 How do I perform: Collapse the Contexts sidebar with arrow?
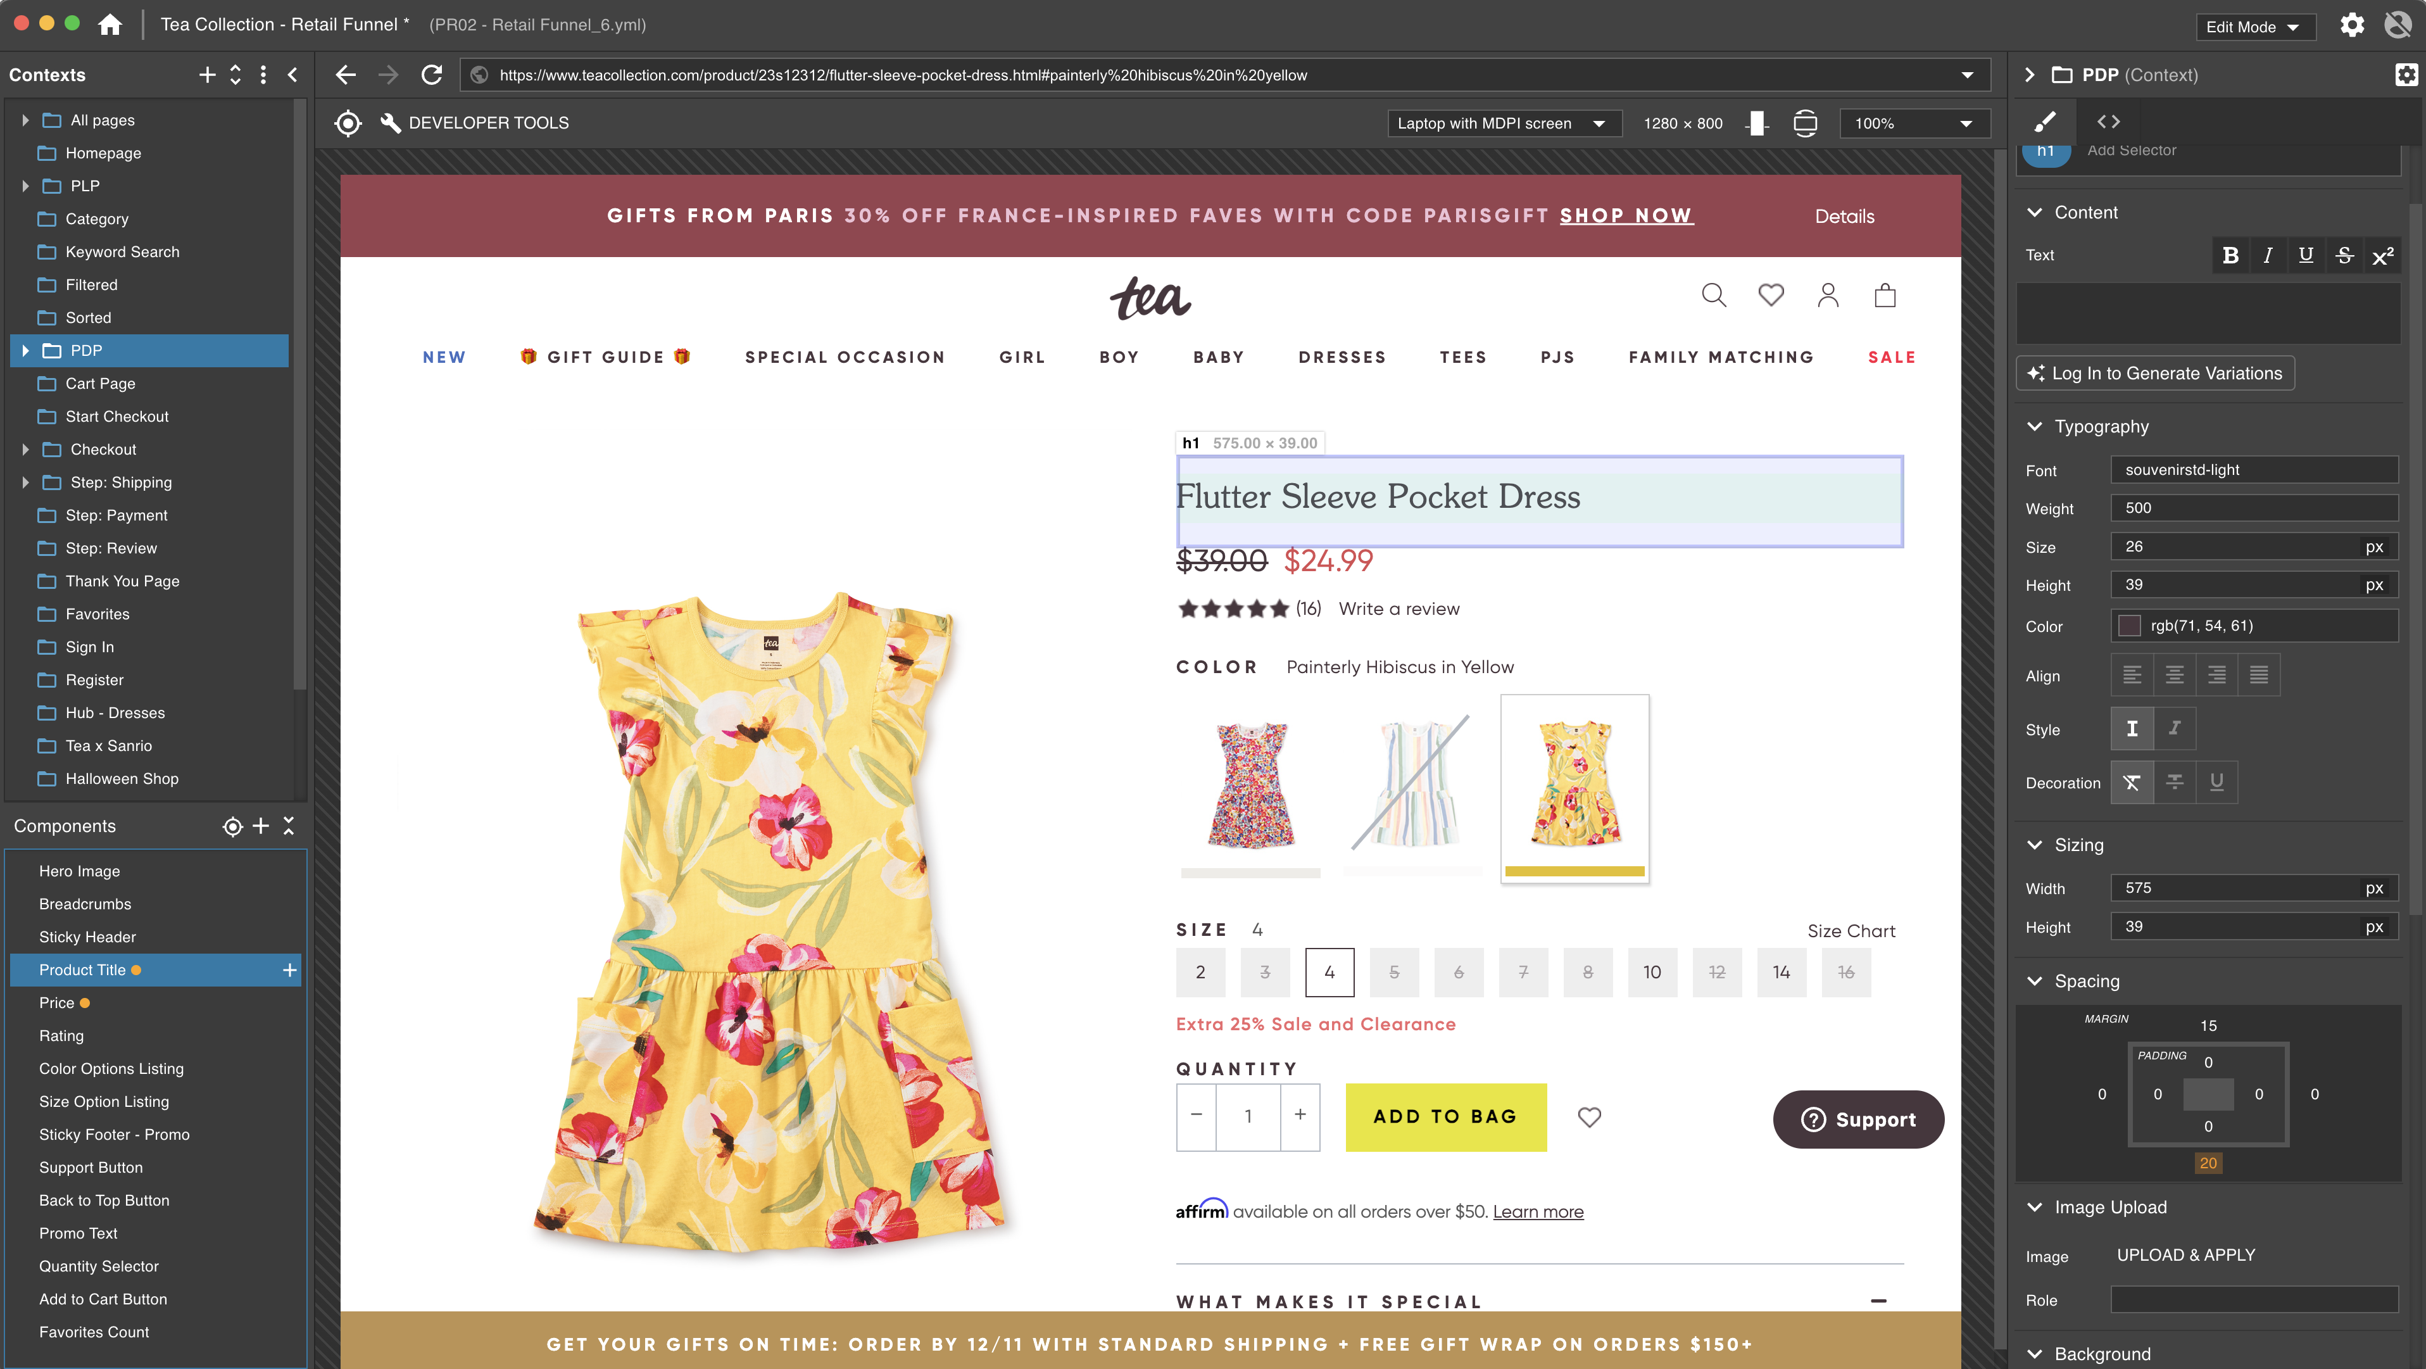(x=293, y=75)
